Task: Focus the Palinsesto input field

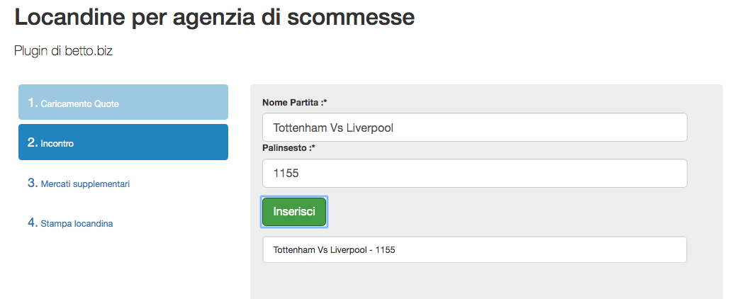Action: click(x=474, y=174)
